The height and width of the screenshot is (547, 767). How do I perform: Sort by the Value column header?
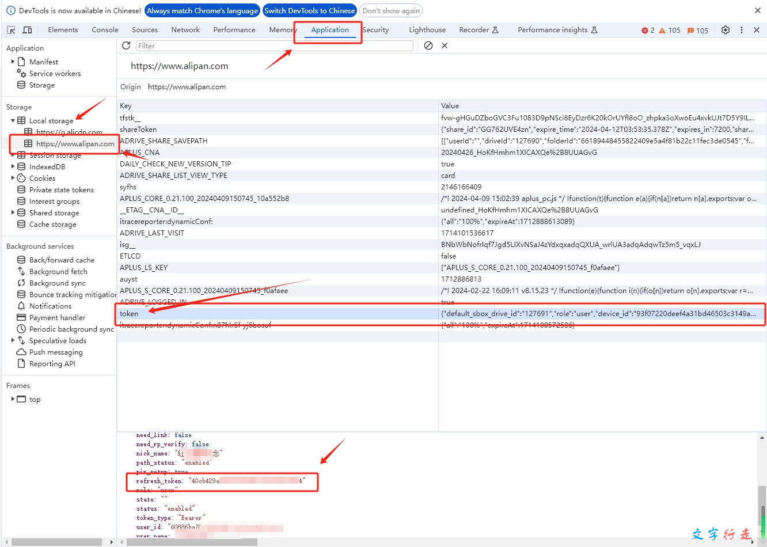(602, 106)
